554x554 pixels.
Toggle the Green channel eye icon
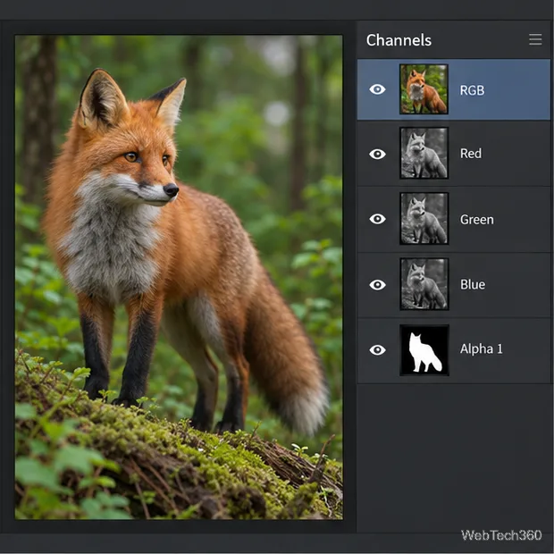coord(377,219)
